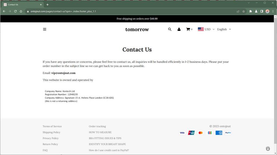
Task: Open the USD currency selector
Action: pyautogui.click(x=206, y=29)
